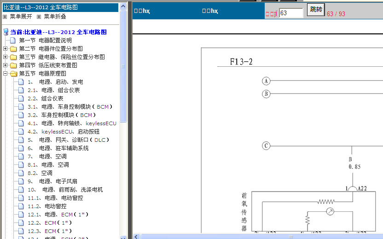Click the 跳转 jump button
This screenshot has width=383, height=239.
tap(316, 10)
